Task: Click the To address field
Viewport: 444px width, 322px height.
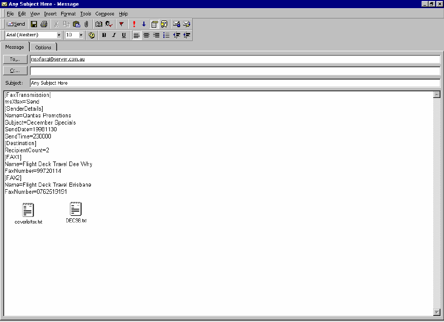Action: [235, 59]
